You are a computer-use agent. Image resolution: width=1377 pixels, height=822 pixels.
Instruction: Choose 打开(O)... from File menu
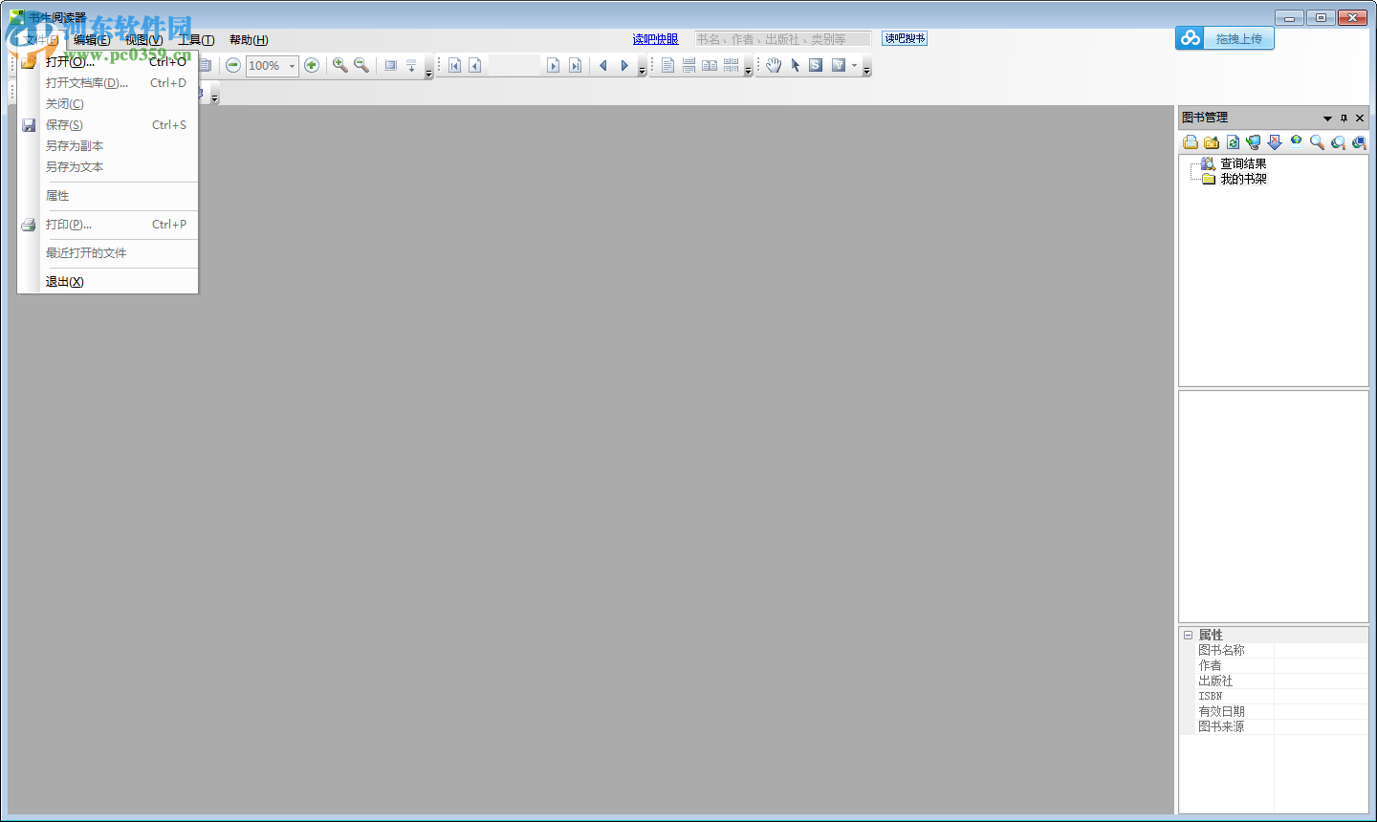coord(108,61)
